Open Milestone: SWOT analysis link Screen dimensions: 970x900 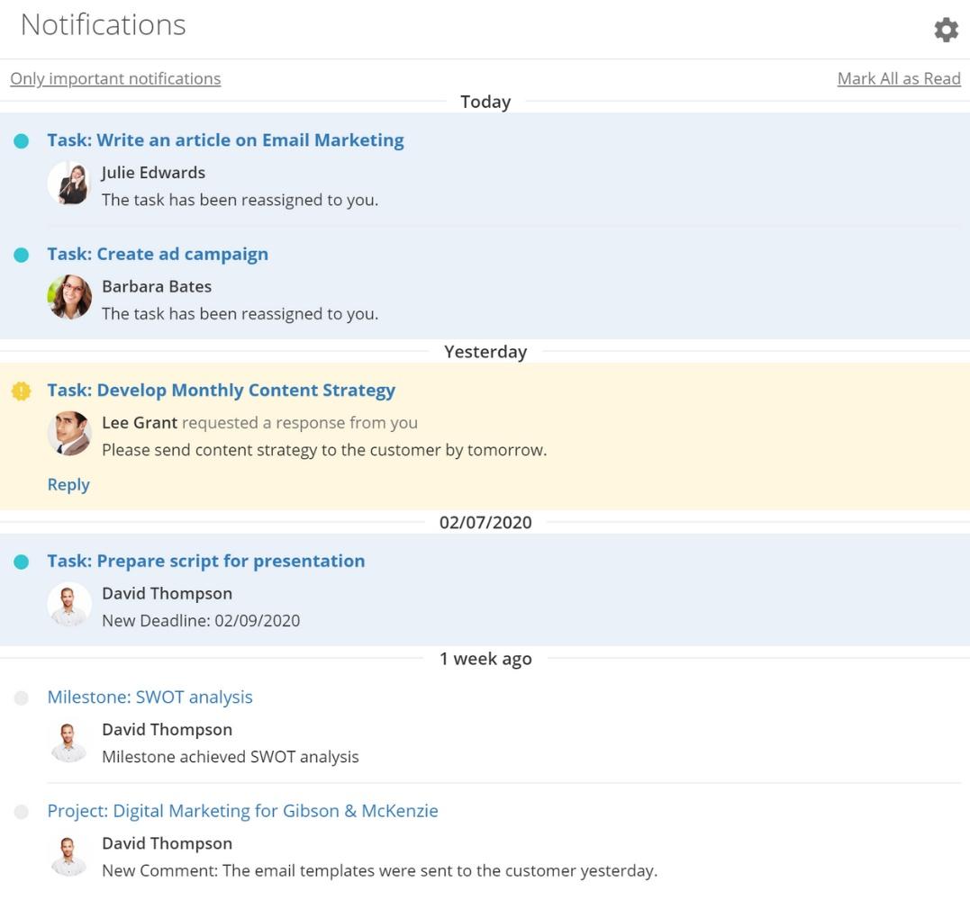tap(150, 697)
